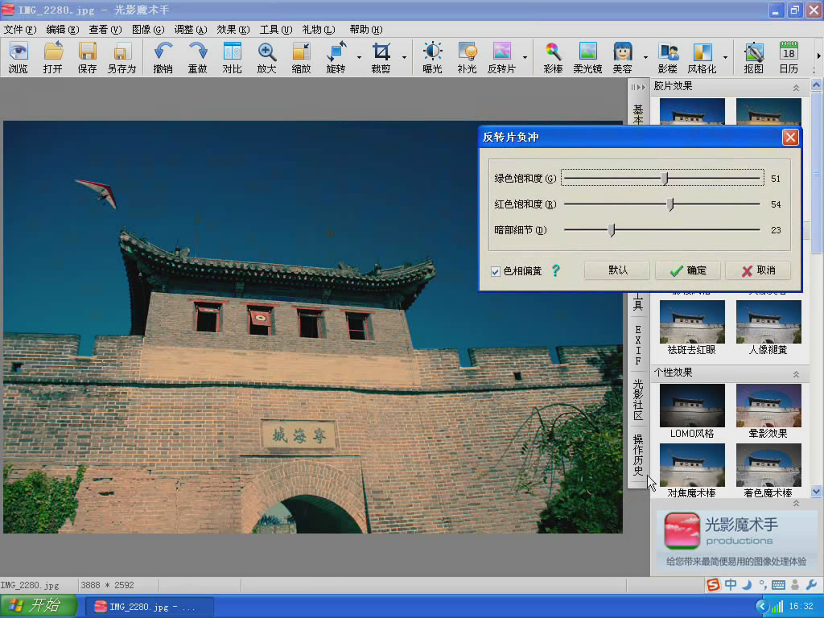Switch to IMG_2280.jpg taskbar button
Screen dimensions: 824x618
pyautogui.click(x=148, y=607)
